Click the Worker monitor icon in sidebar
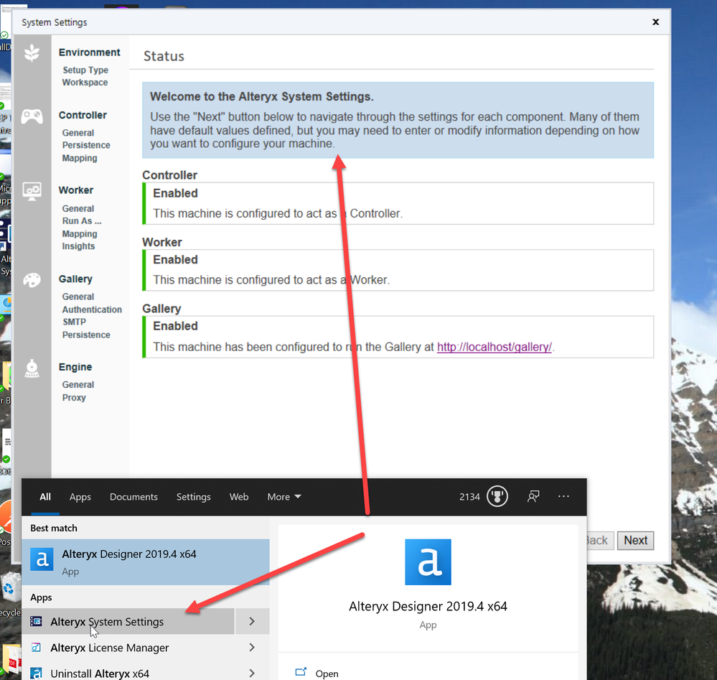This screenshot has height=680, width=717. pos(33,190)
